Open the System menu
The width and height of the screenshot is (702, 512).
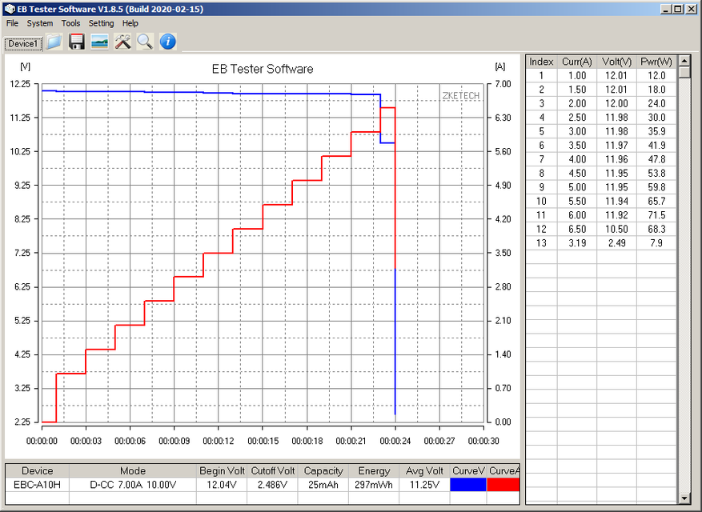(x=40, y=23)
